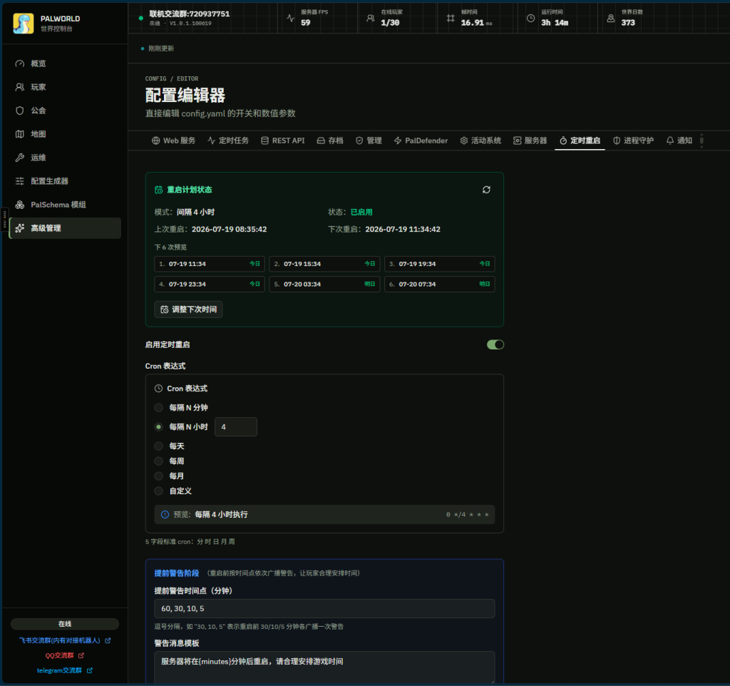The width and height of the screenshot is (730, 686).
Task: Open the 概览 overview gauge icon
Action: pos(19,63)
